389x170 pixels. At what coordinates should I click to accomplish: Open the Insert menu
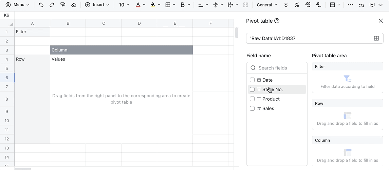coord(97,5)
